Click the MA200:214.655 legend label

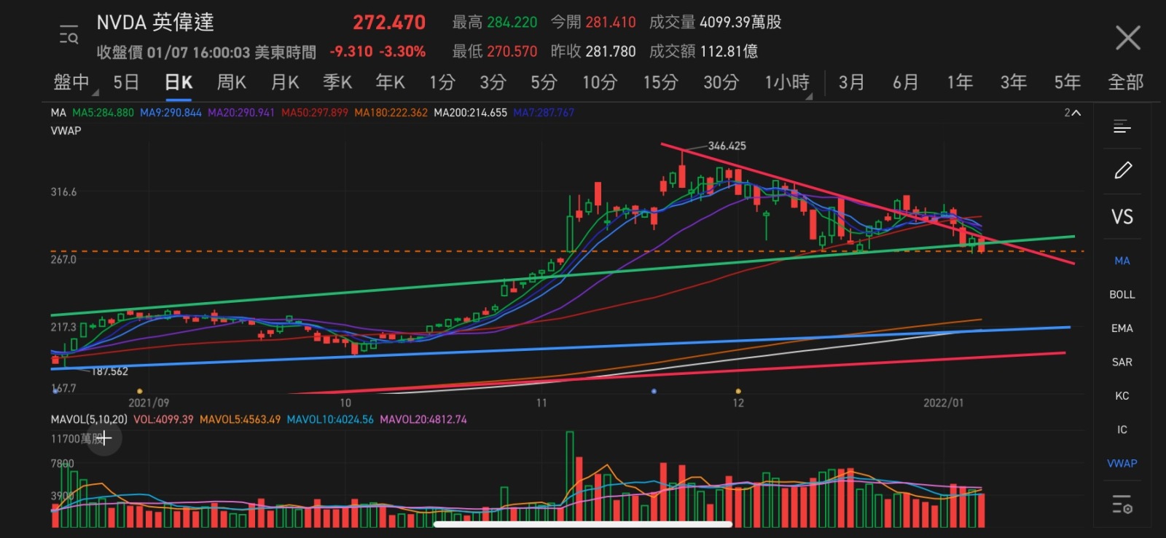[470, 113]
